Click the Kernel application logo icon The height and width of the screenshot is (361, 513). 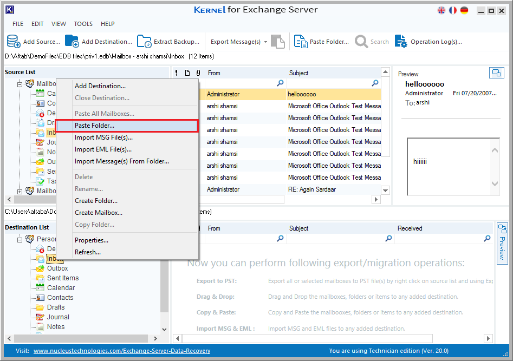[x=10, y=10]
